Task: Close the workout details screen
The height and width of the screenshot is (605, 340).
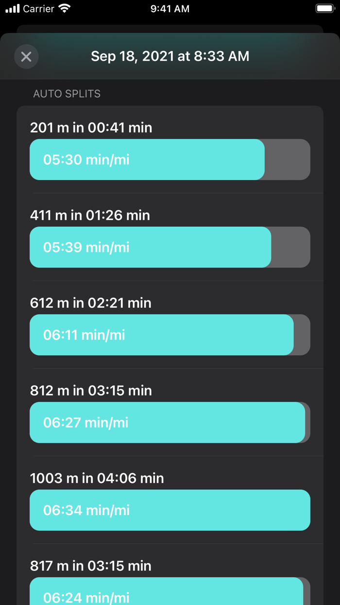Action: pyautogui.click(x=26, y=56)
